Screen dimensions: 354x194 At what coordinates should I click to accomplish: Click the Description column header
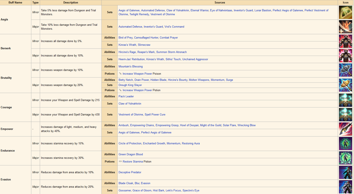71,2
